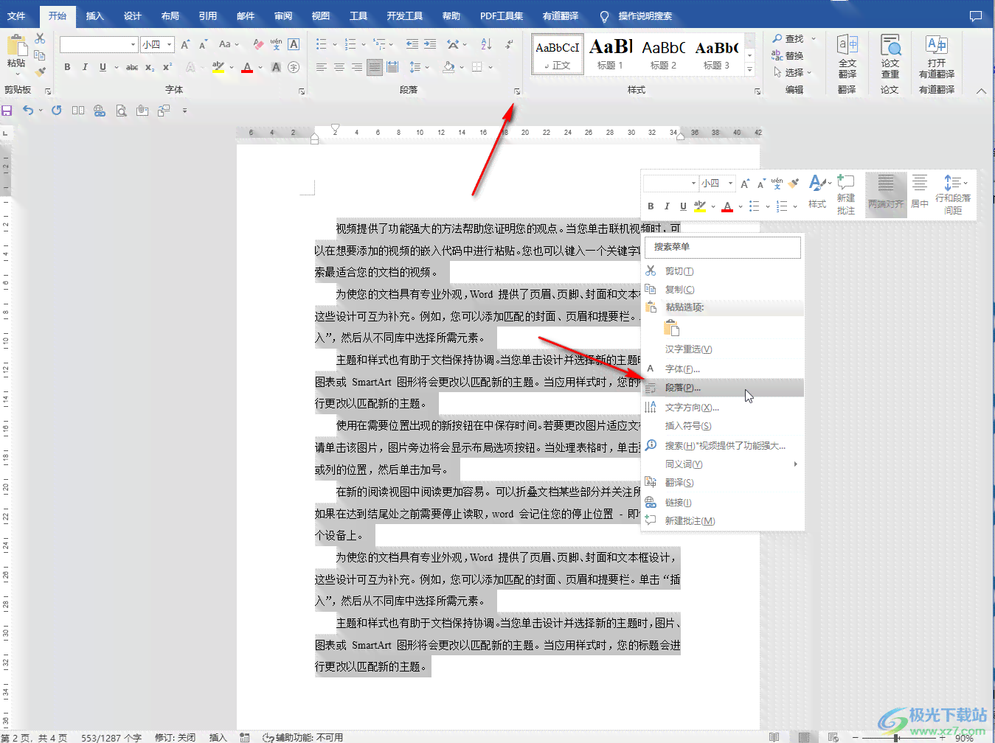Click decrease indent icon in ribbon
The height and width of the screenshot is (743, 995).
pyautogui.click(x=412, y=44)
